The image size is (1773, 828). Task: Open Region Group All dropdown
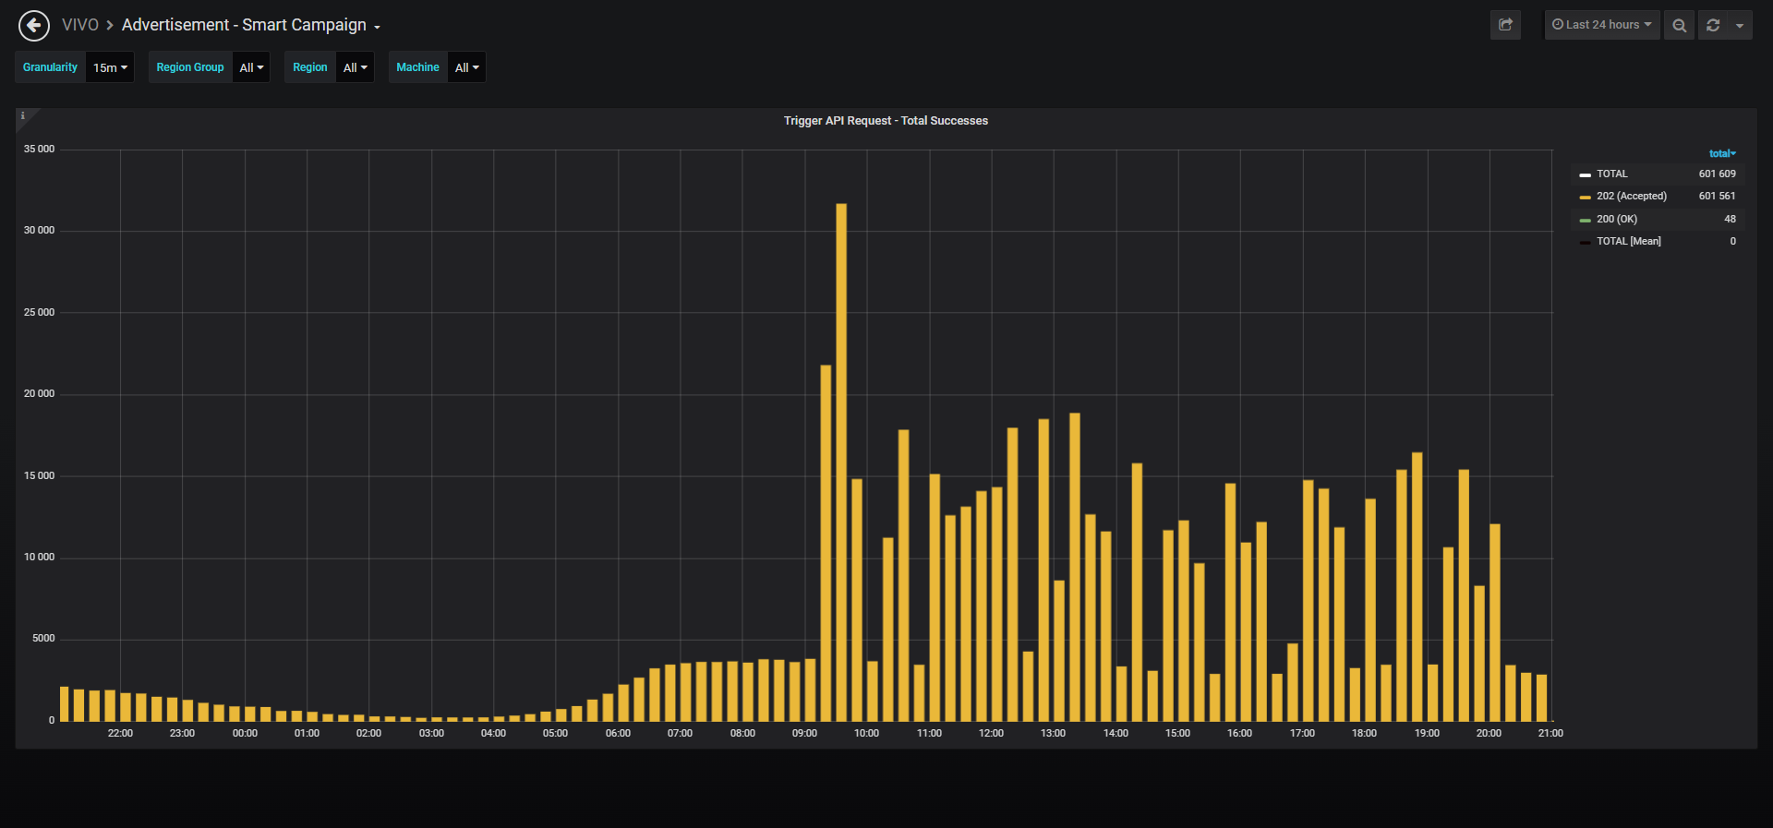251,67
